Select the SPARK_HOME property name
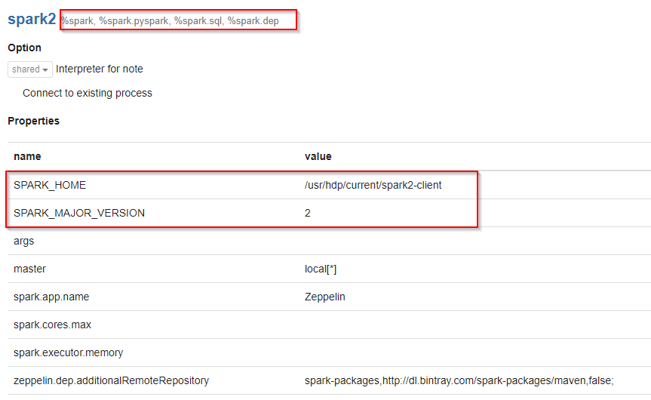Screen dimensions: 651x400 [x=50, y=185]
